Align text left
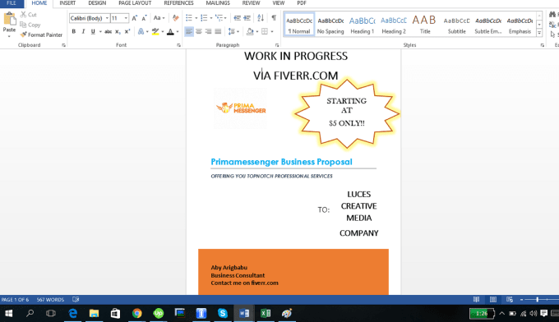The height and width of the screenshot is (322, 559). (x=189, y=32)
